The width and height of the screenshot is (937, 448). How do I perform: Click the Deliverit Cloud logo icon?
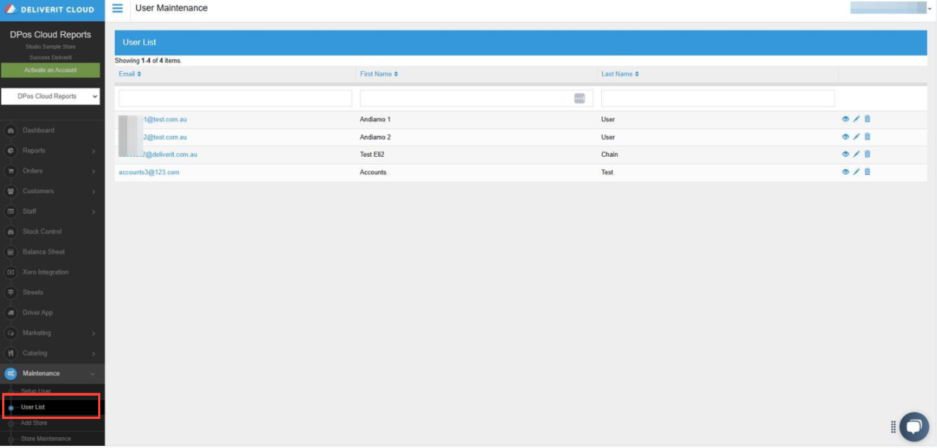12,9
